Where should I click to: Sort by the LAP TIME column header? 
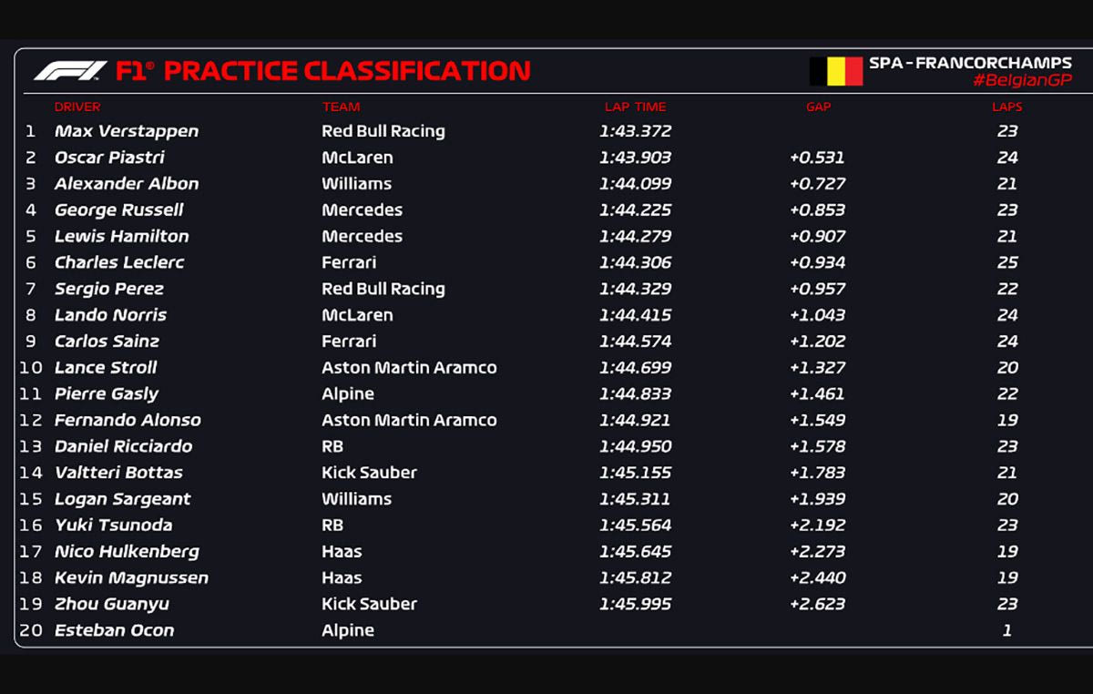(x=635, y=107)
